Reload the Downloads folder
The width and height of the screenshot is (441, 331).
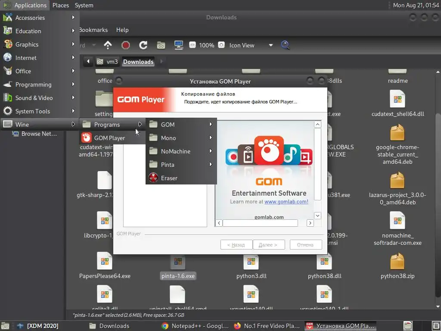pyautogui.click(x=143, y=45)
